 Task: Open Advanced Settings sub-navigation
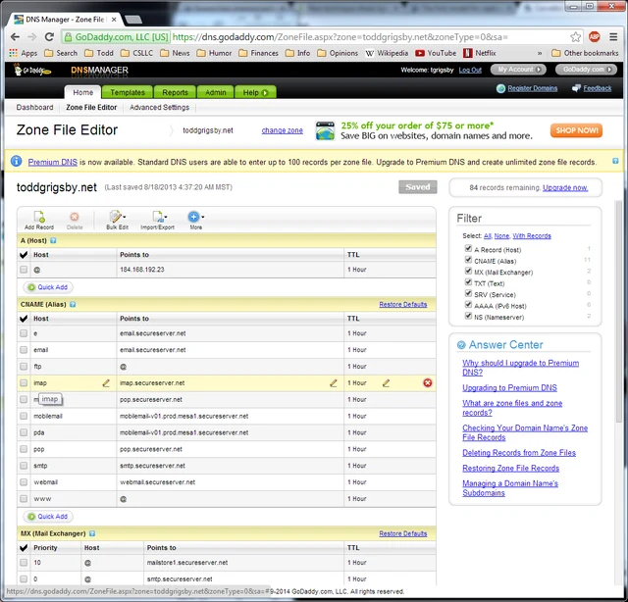coord(159,107)
